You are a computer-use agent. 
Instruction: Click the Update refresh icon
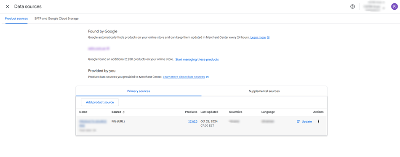[298, 122]
